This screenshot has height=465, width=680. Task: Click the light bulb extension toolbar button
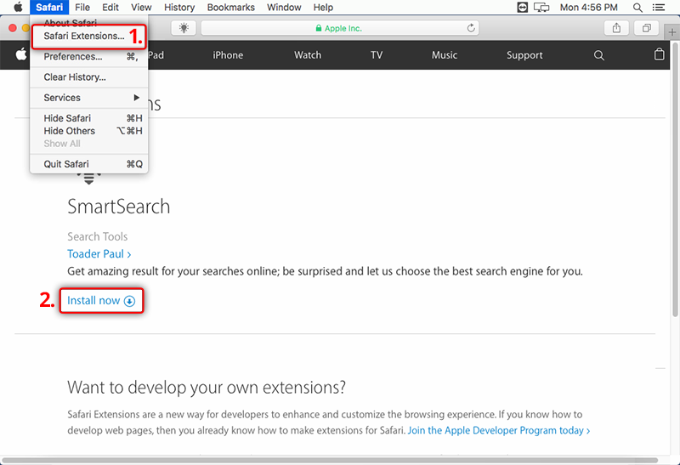click(x=184, y=28)
